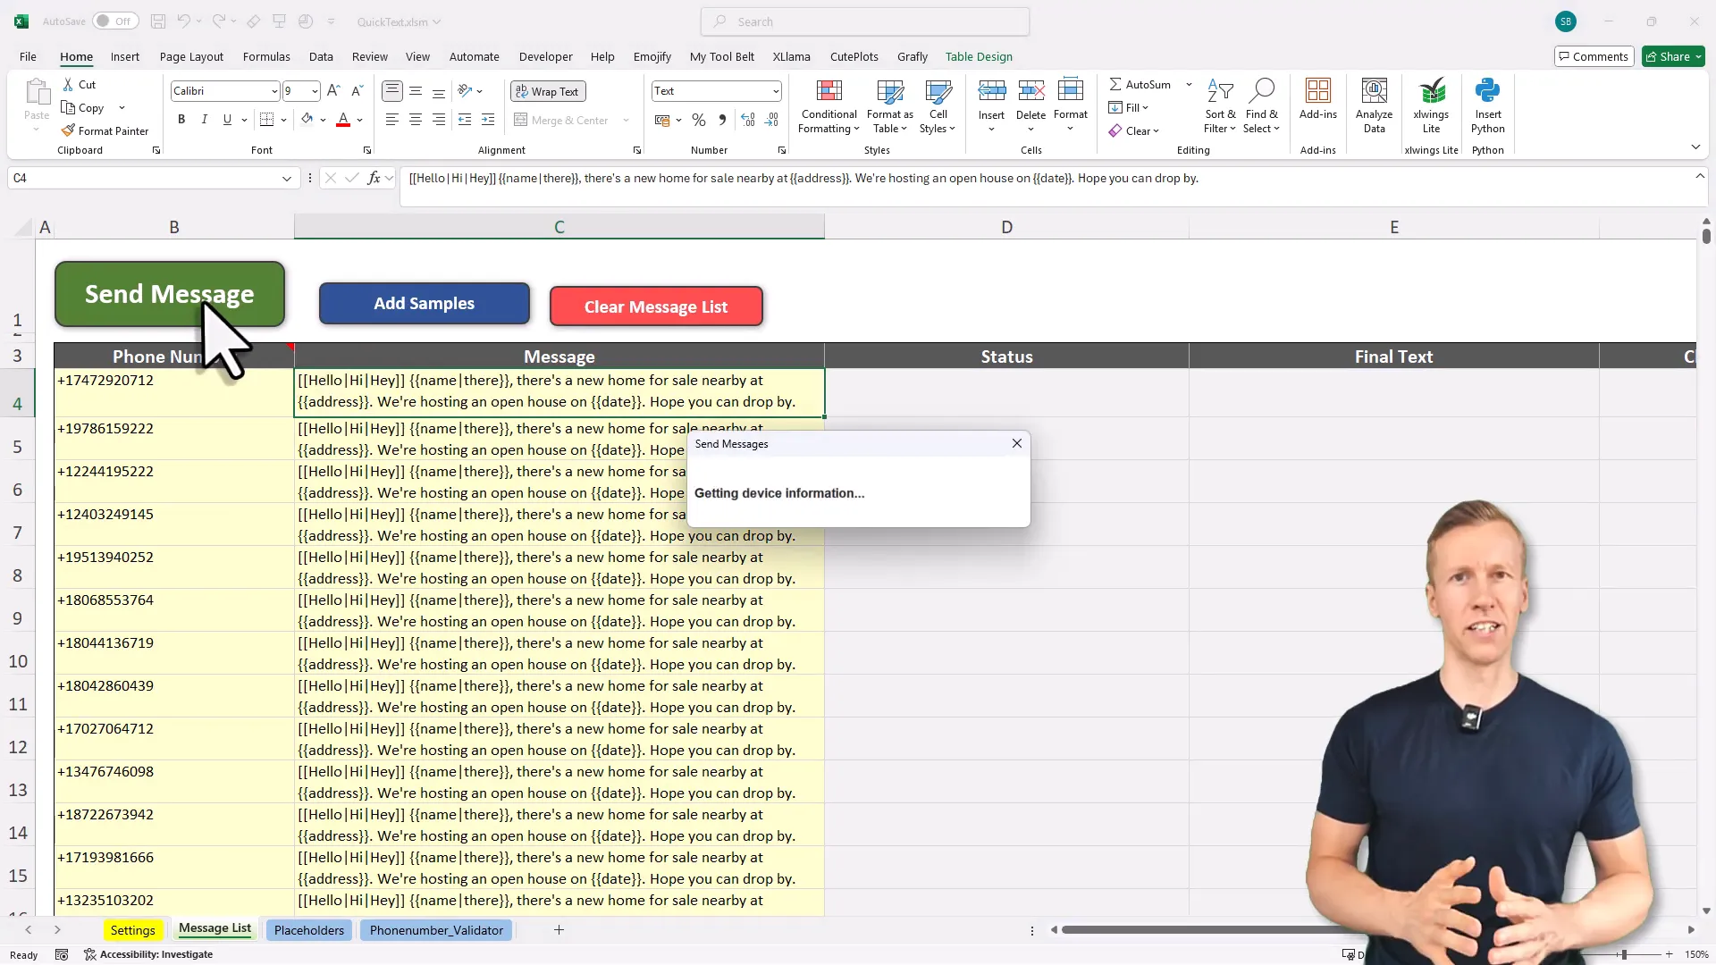
Task: Toggle bold formatting
Action: pos(181,119)
